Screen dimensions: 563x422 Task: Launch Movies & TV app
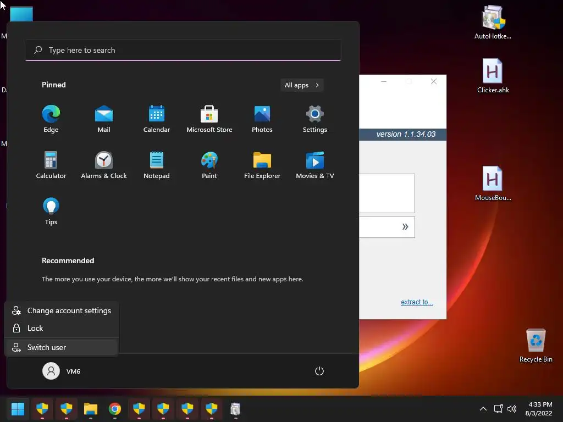tap(315, 165)
